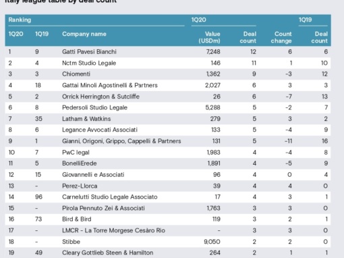Viewport: 344px width, 258px height.
Task: Click the Perez-Llorca row
Action: click(x=168, y=186)
